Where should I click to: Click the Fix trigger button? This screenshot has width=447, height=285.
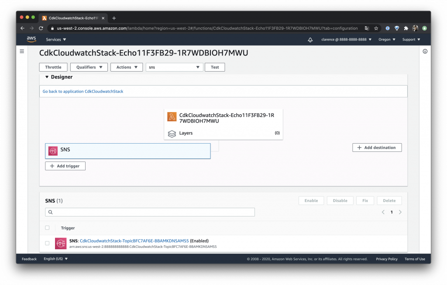365,201
